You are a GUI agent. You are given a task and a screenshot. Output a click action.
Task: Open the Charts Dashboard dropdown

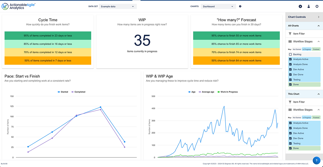click(218, 6)
